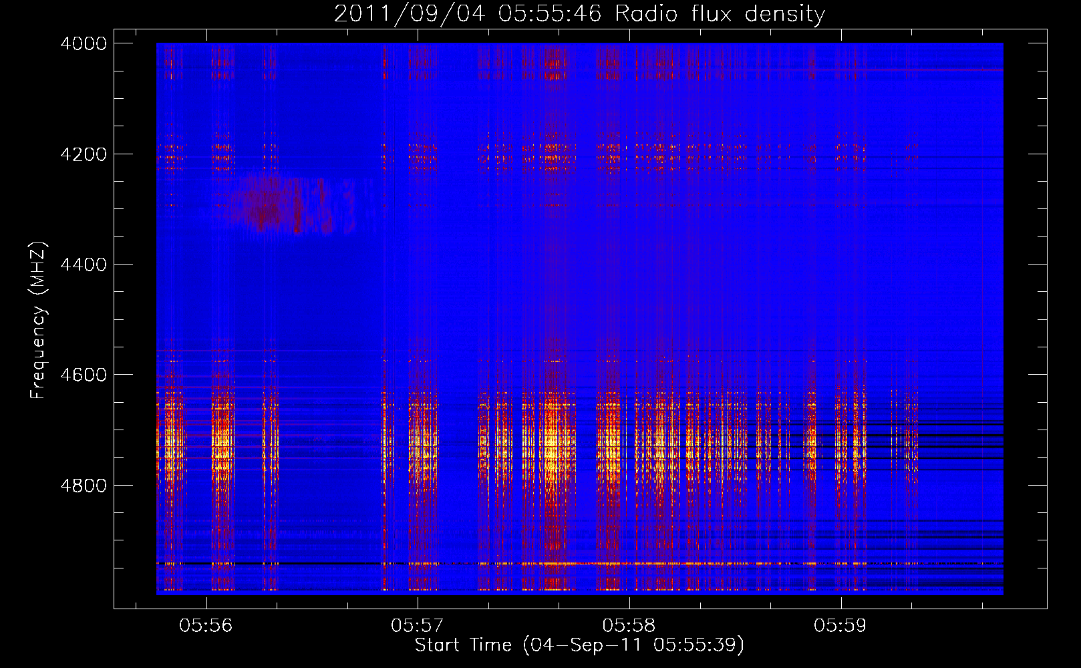The width and height of the screenshot is (1081, 668).
Task: Click the plot title "2011/09/04 05:55:46 Radio flux density"
Action: click(579, 13)
